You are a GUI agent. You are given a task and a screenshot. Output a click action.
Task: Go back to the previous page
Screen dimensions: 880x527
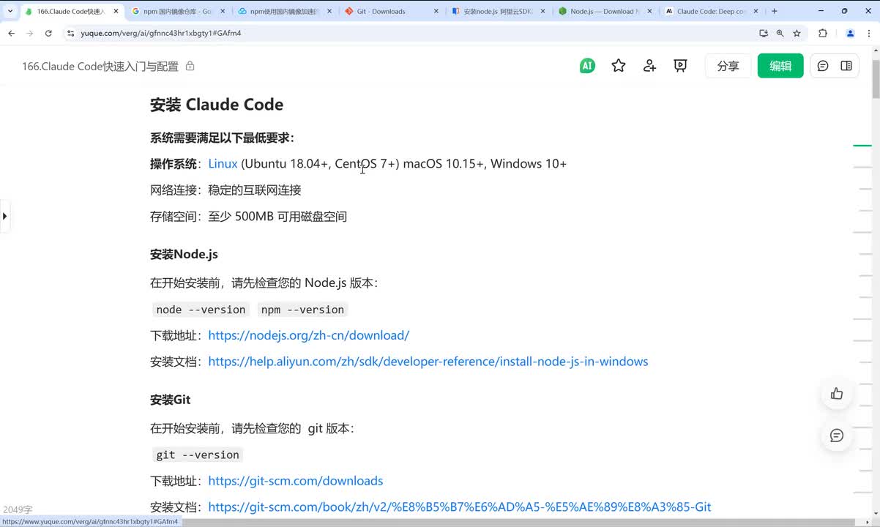tap(11, 34)
